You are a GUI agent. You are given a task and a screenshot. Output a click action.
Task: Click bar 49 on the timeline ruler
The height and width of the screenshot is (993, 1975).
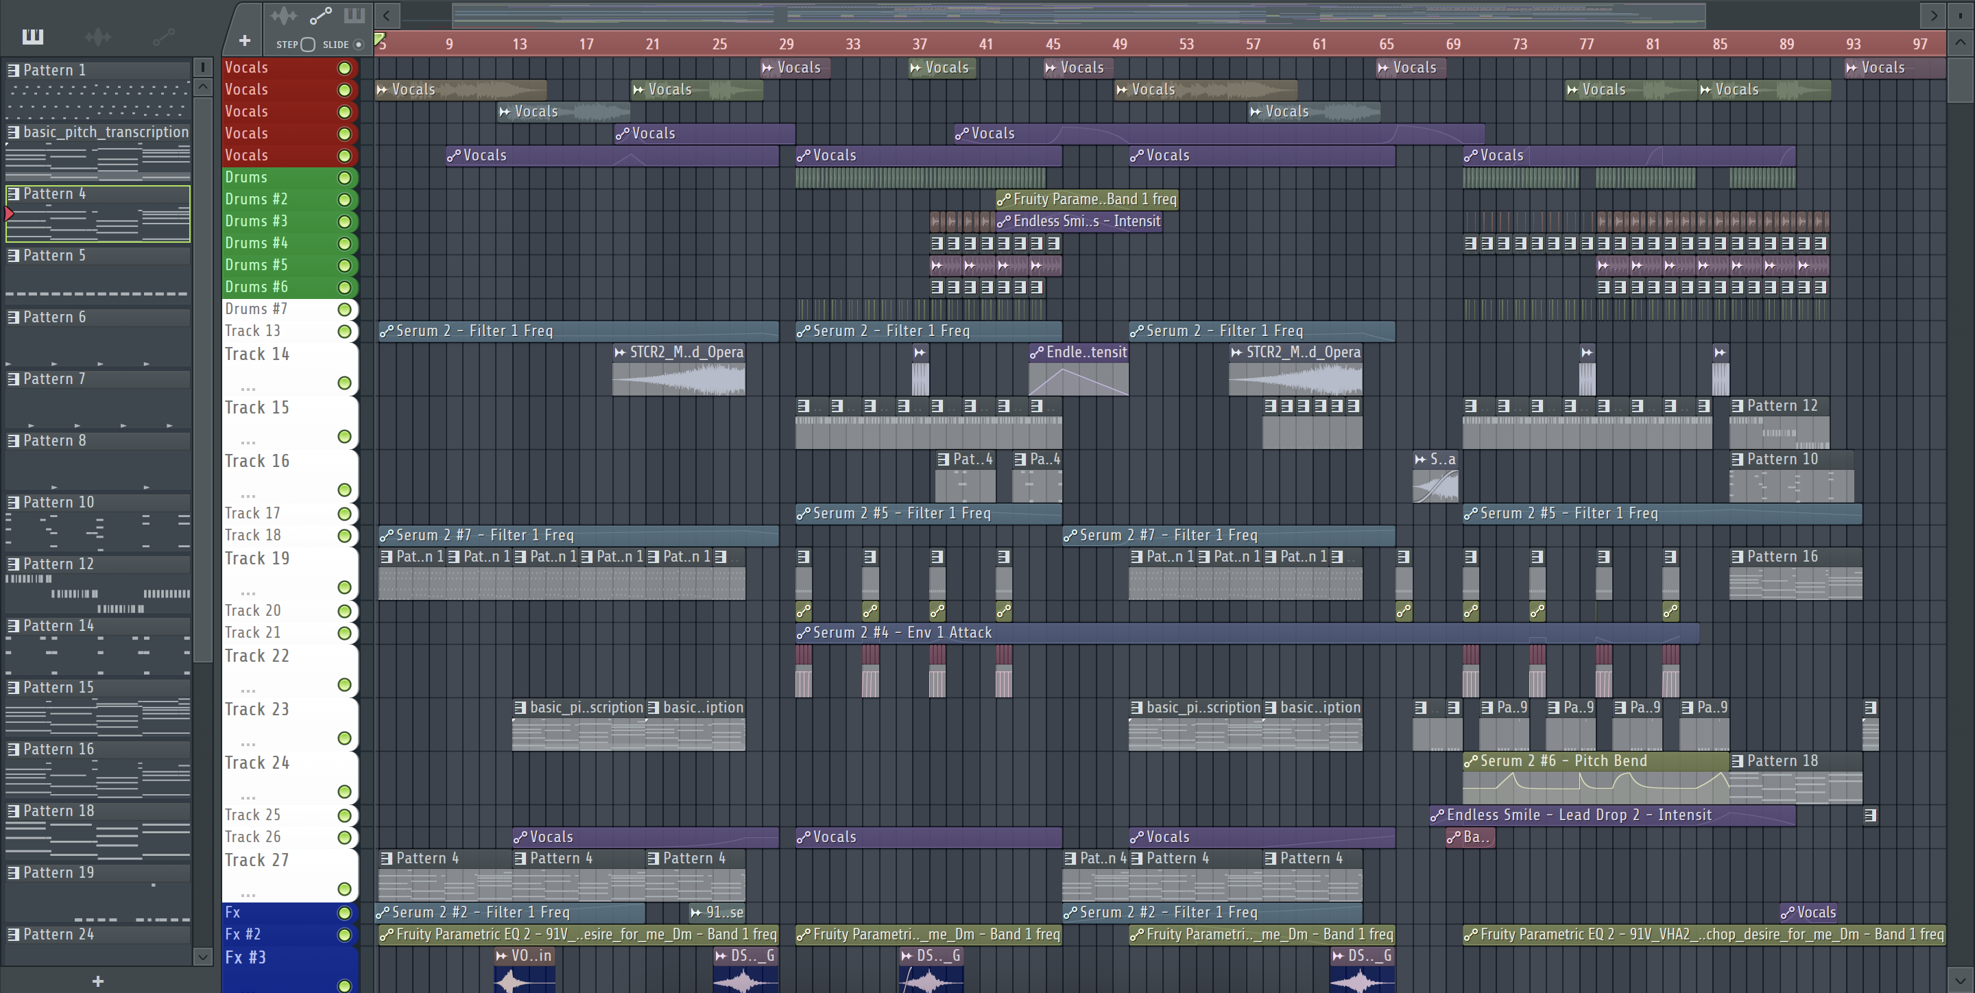1120,45
